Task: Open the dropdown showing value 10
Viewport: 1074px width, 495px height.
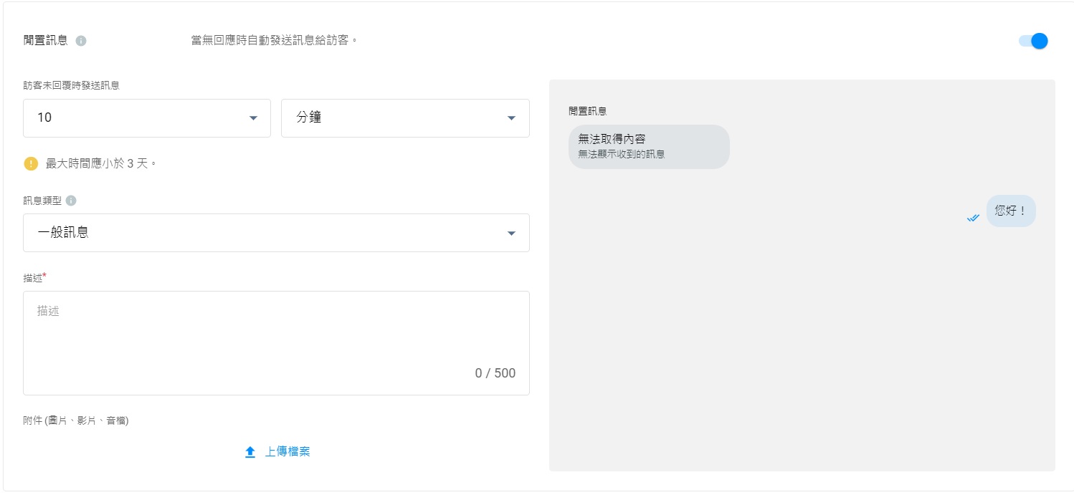Action: (146, 118)
